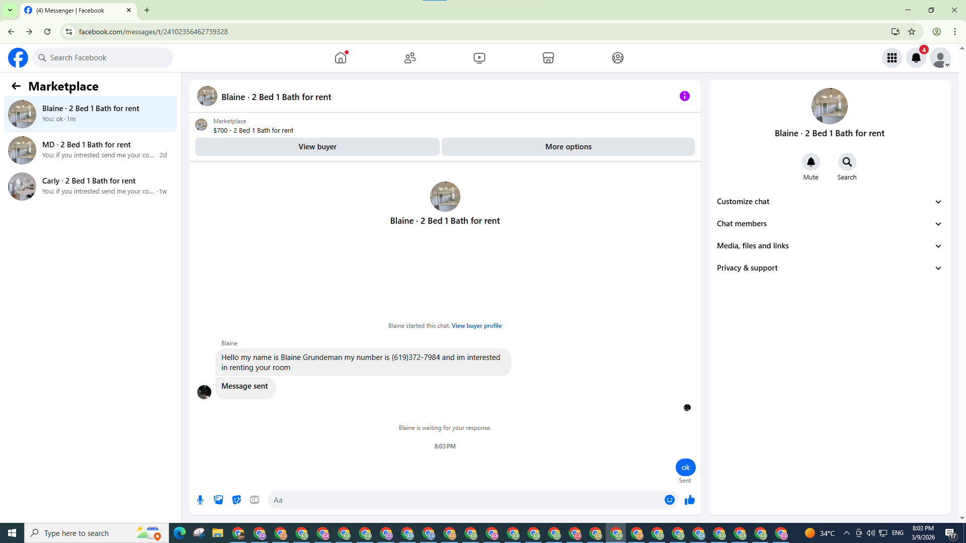Expand Privacy & support section
The width and height of the screenshot is (966, 543).
pyautogui.click(x=829, y=268)
